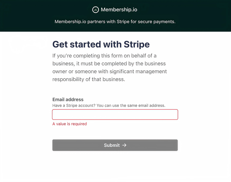Click the arrow icon on Submit button
Viewport: 231px width, 182px height.
[124, 145]
